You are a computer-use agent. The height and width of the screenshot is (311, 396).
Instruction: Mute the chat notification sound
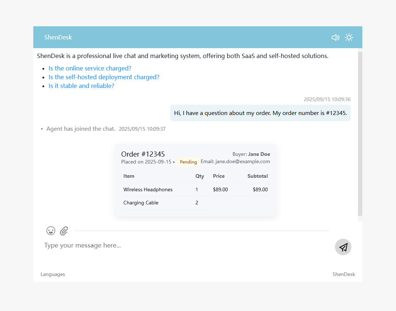tap(335, 38)
